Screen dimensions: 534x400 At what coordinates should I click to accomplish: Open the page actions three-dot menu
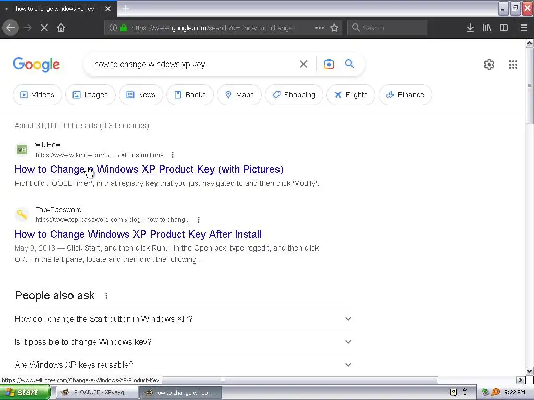pyautogui.click(x=320, y=28)
